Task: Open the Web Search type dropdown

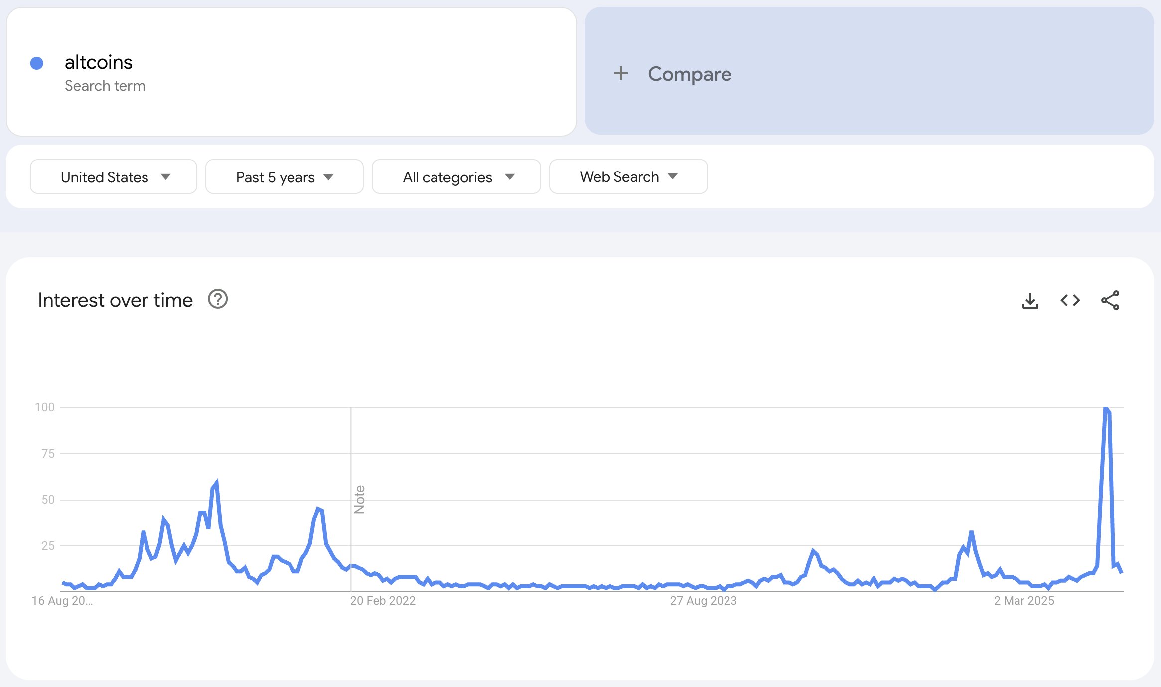Action: pyautogui.click(x=628, y=176)
